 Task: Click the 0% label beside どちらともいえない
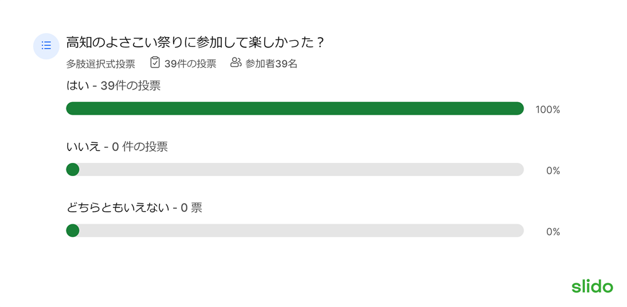coord(553,232)
